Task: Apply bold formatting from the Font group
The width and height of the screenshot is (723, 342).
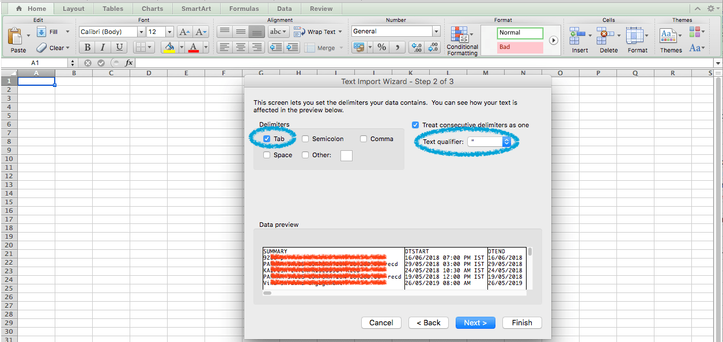Action: tap(87, 47)
